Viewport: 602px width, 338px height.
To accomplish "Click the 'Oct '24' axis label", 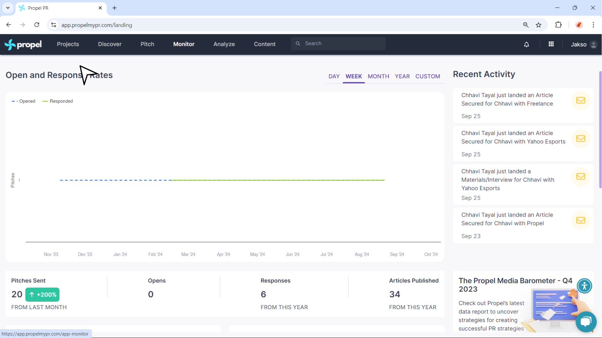I will coord(431,254).
